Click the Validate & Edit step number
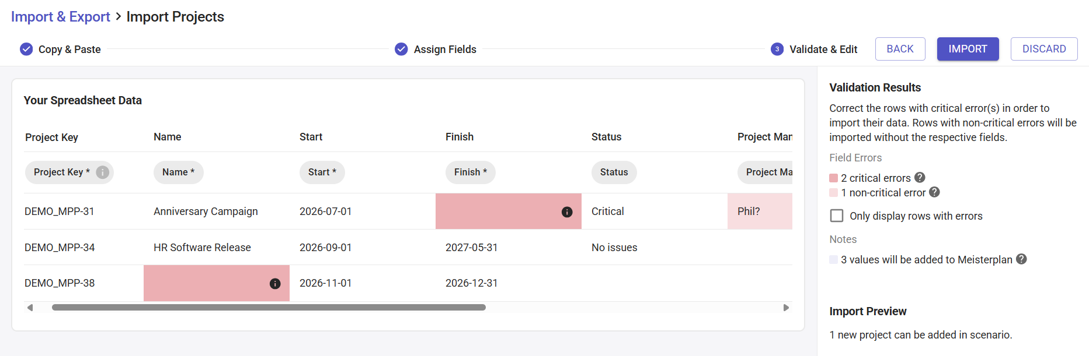Viewport: 1089px width, 356px height. [777, 49]
